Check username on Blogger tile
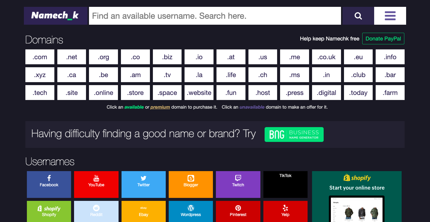This screenshot has width=430, height=222. pyautogui.click(x=191, y=185)
